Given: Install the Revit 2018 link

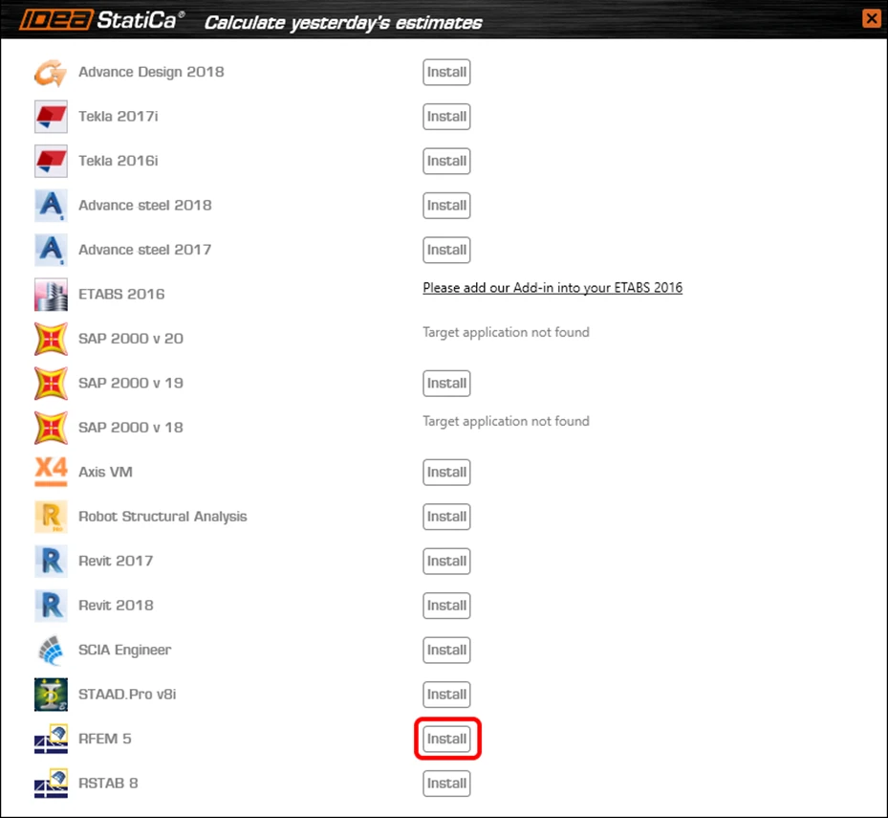Looking at the screenshot, I should coord(446,606).
